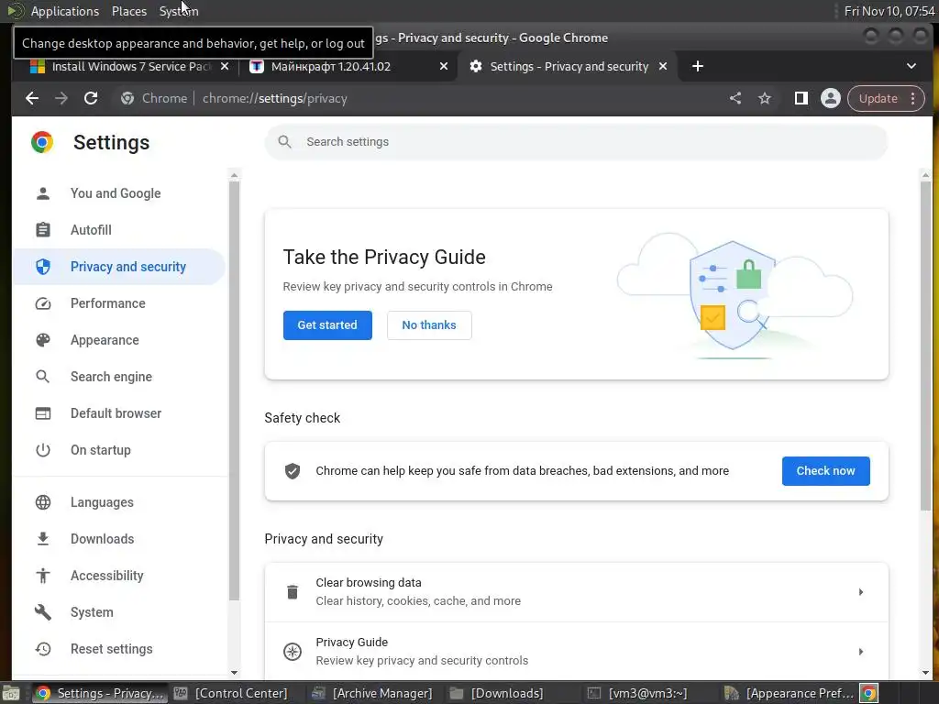The height and width of the screenshot is (704, 939).
Task: Open a new tab with the plus button
Action: coord(698,66)
